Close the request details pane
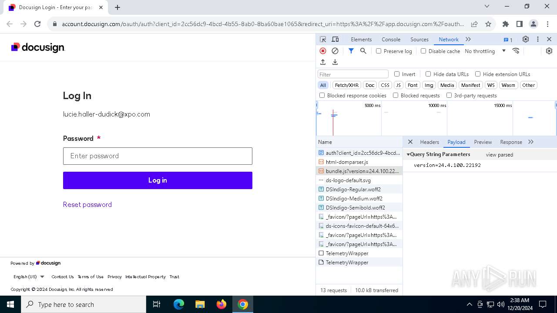557x313 pixels. [x=410, y=142]
